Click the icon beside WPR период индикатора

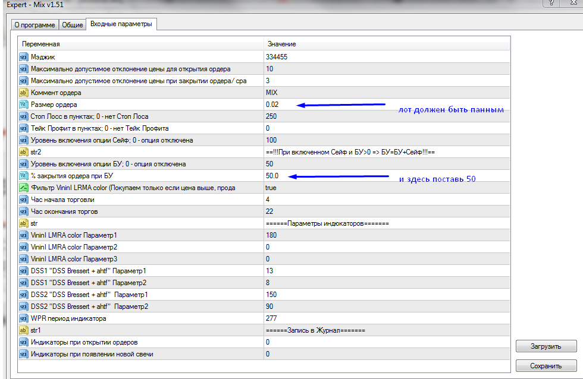(23, 318)
